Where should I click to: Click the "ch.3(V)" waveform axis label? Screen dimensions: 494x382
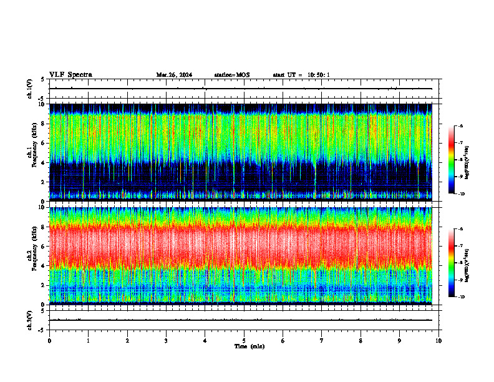tap(29, 320)
